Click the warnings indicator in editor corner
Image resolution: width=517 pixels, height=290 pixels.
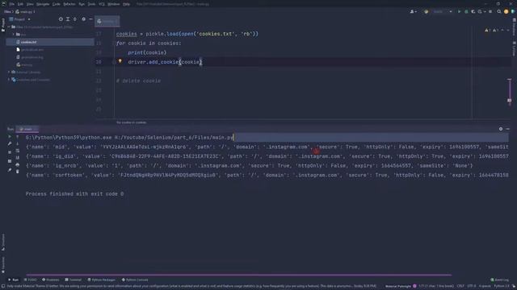click(491, 30)
